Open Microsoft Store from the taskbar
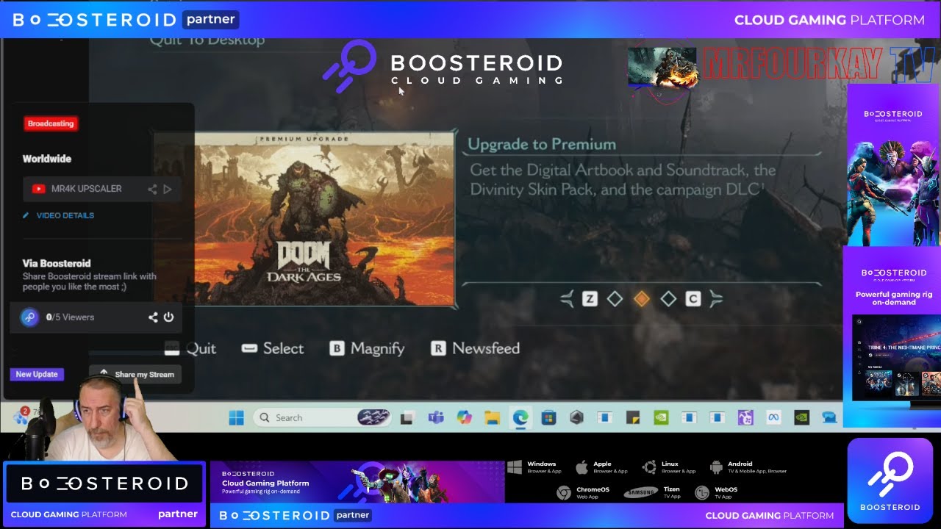The image size is (941, 529). [x=548, y=417]
